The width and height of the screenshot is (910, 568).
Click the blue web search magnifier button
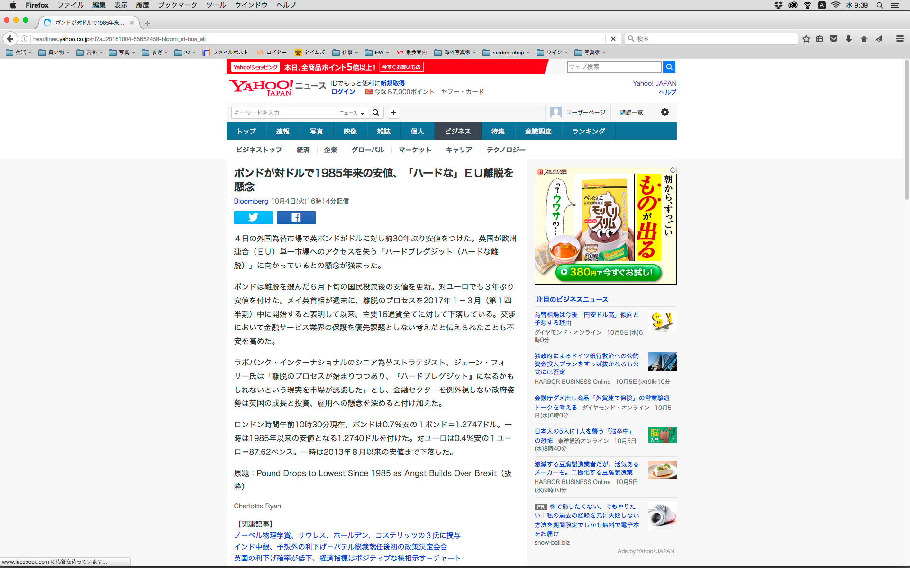(x=669, y=67)
